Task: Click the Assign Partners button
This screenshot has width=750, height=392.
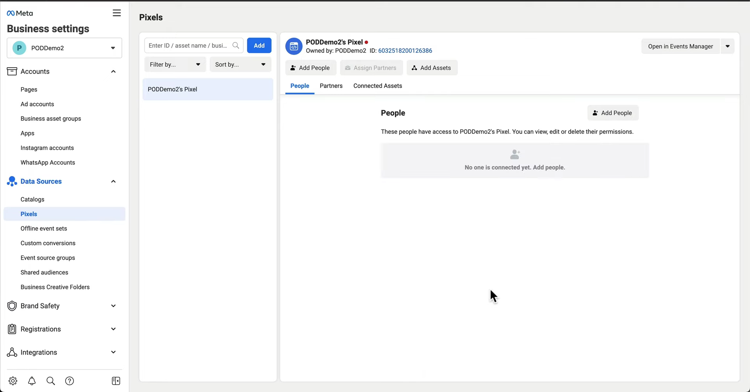Action: [371, 68]
